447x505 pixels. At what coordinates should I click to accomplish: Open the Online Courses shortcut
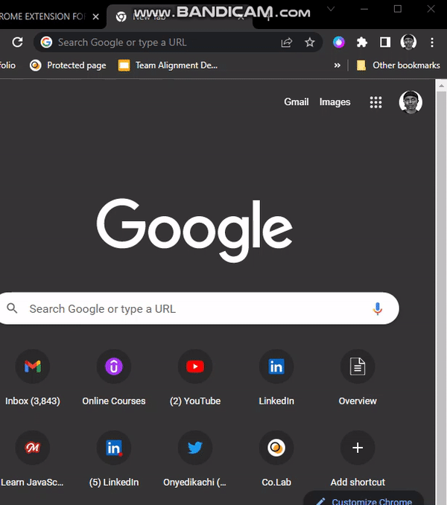(x=114, y=378)
